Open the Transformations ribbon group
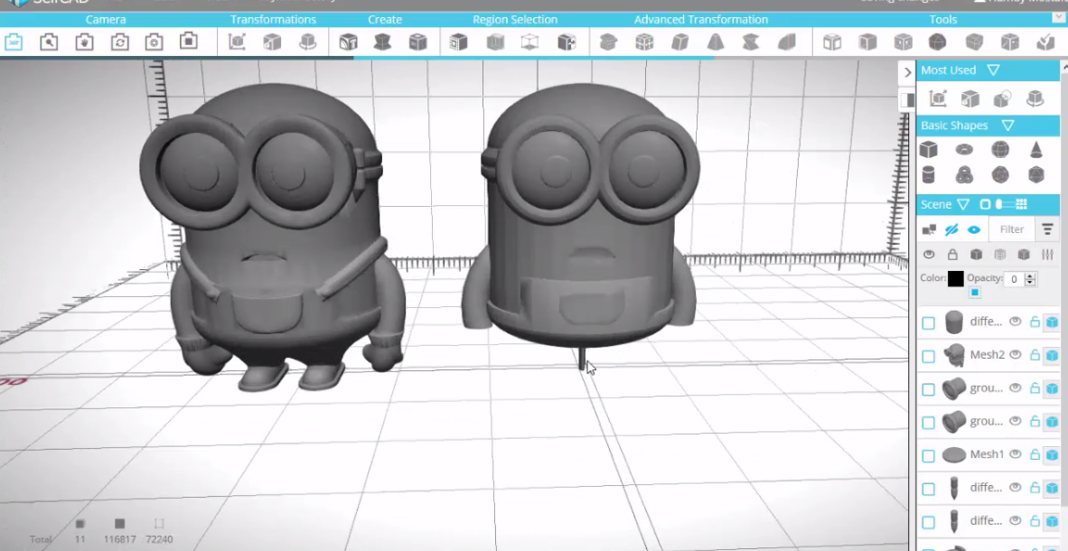This screenshot has height=551, width=1068. pyautogui.click(x=273, y=20)
